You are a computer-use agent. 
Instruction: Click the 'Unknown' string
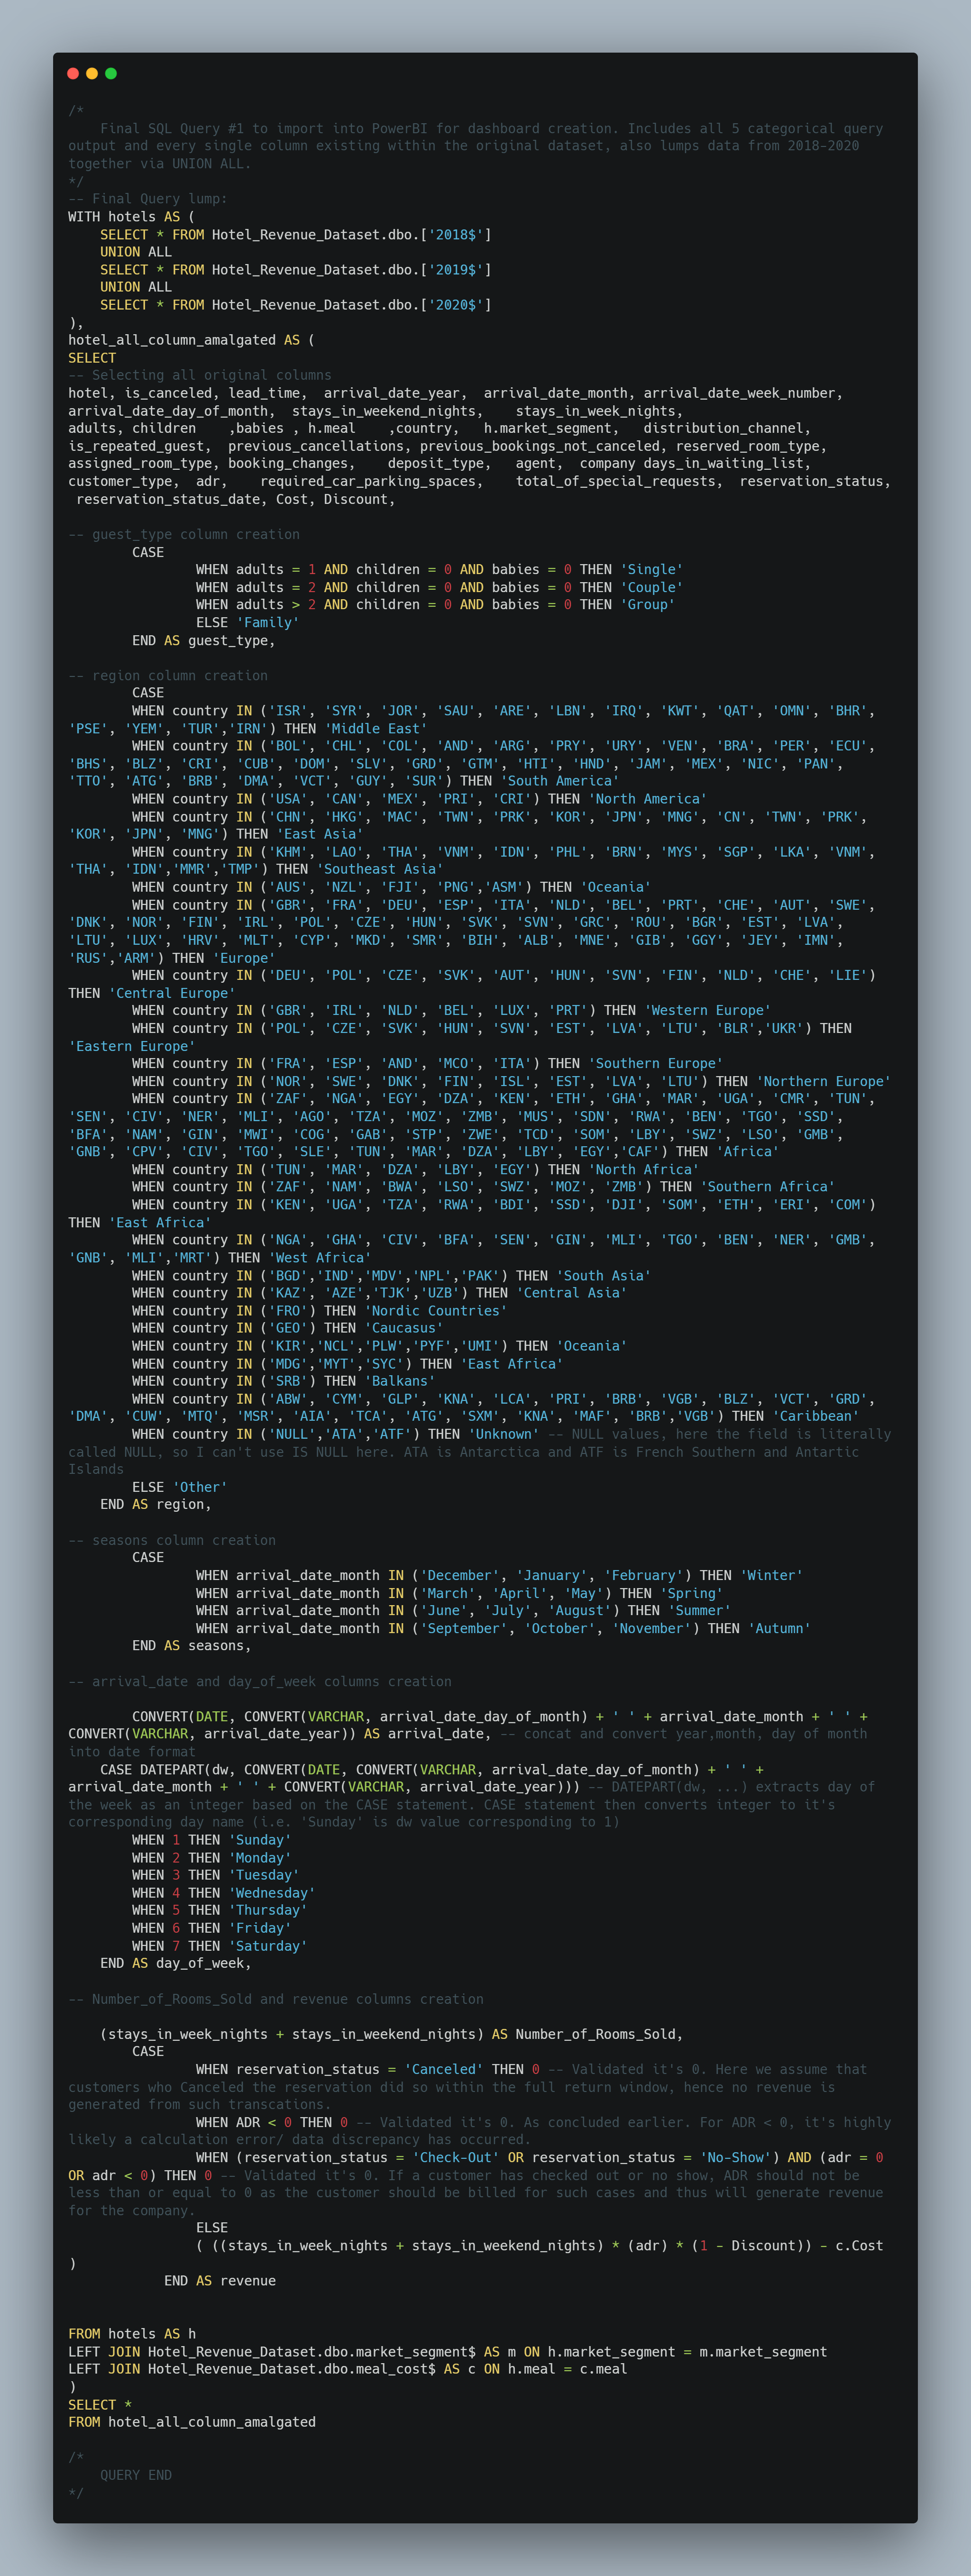pyautogui.click(x=504, y=1434)
